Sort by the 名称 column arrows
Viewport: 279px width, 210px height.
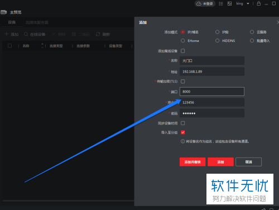42,46
